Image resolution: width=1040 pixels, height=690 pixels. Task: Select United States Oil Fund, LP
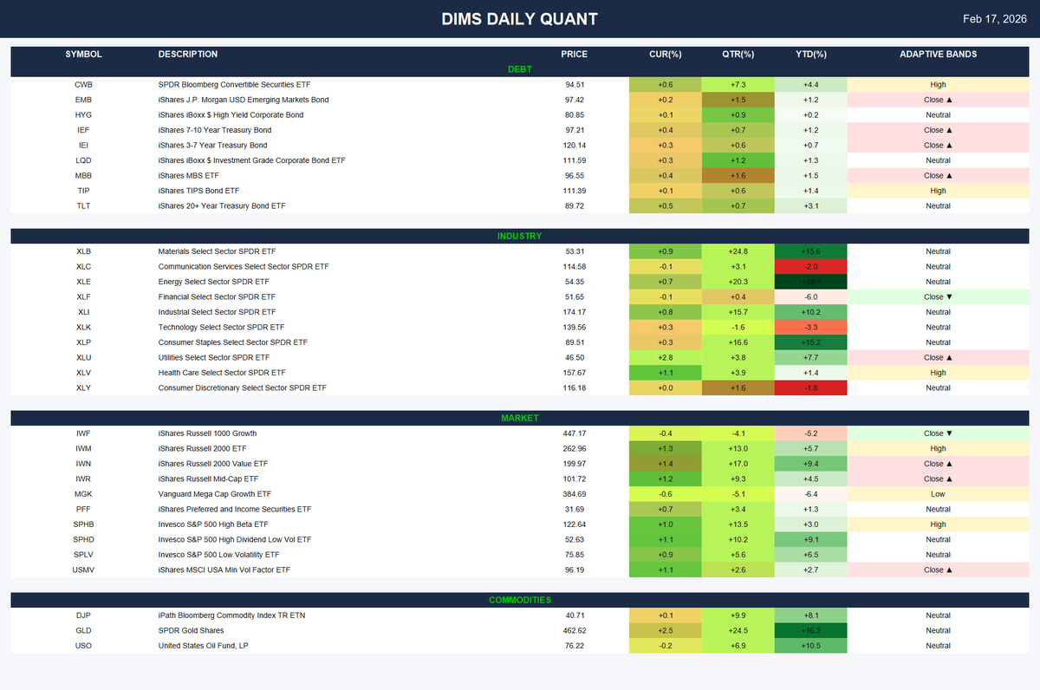205,646
